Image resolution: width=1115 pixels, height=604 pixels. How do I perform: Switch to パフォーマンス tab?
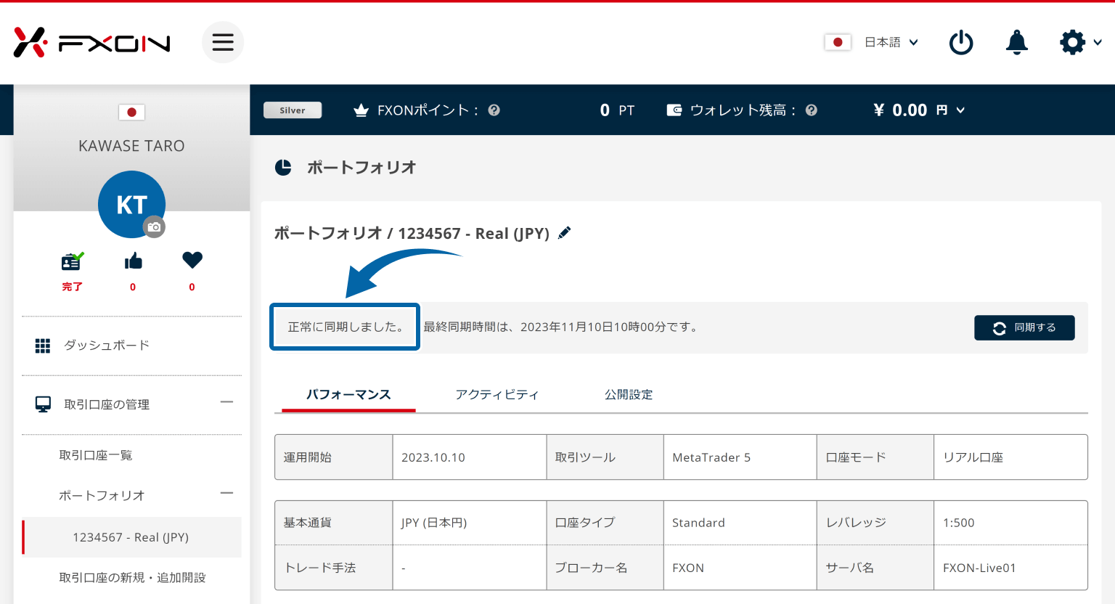(348, 394)
